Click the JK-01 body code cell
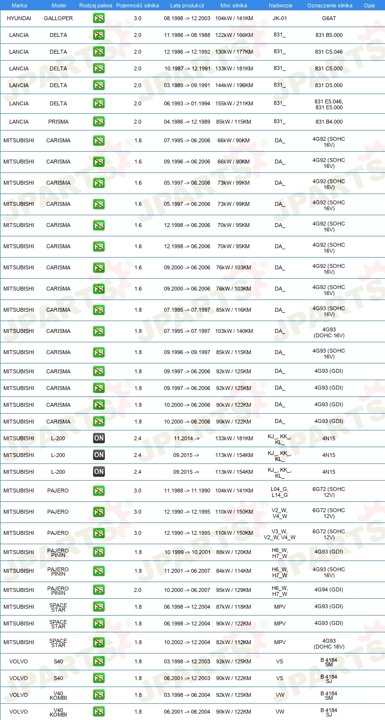Screen dimensions: 385x720 click(280, 18)
